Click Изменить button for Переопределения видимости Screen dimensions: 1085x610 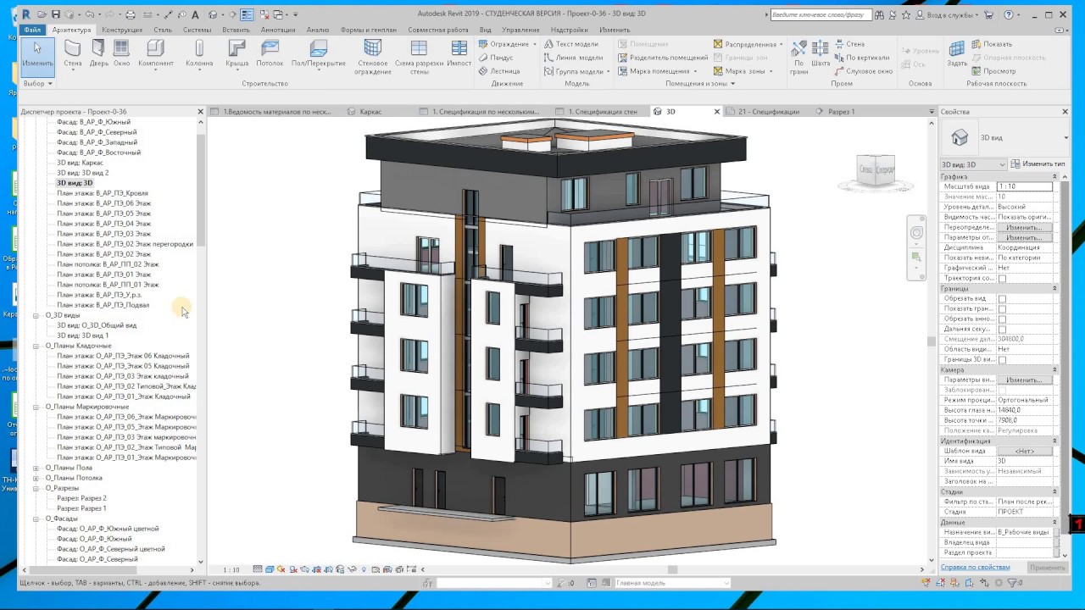click(1024, 227)
